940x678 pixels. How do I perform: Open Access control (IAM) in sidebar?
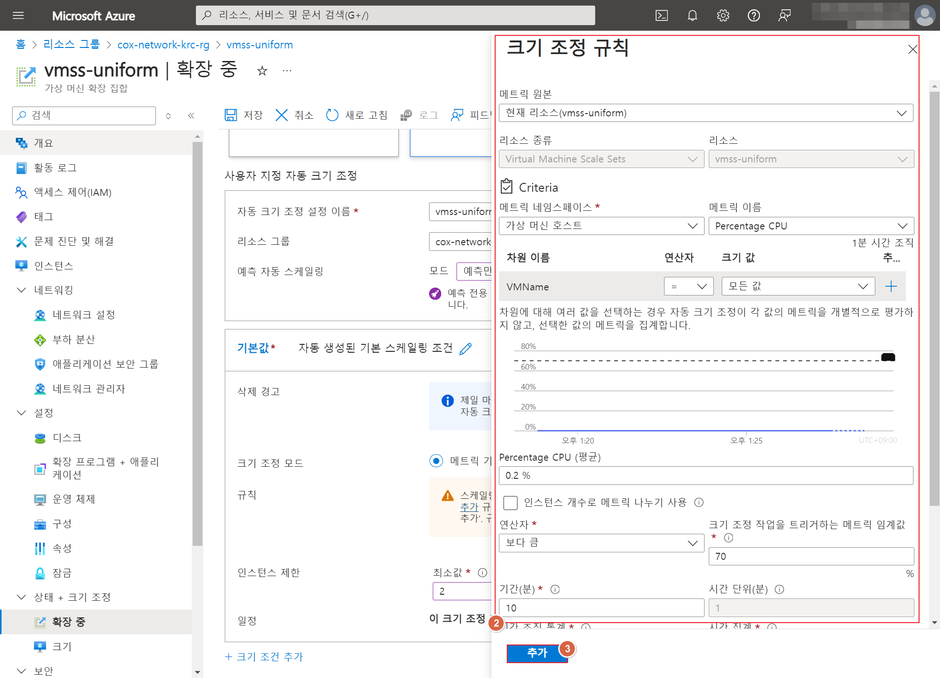coord(96,192)
